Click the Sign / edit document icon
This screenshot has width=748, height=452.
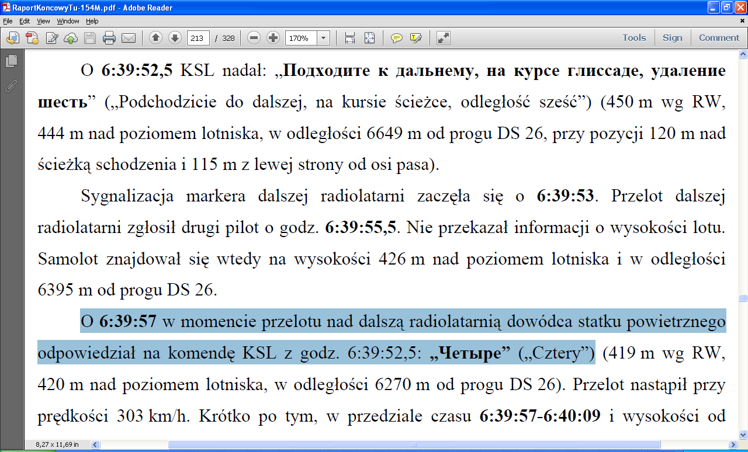51,38
